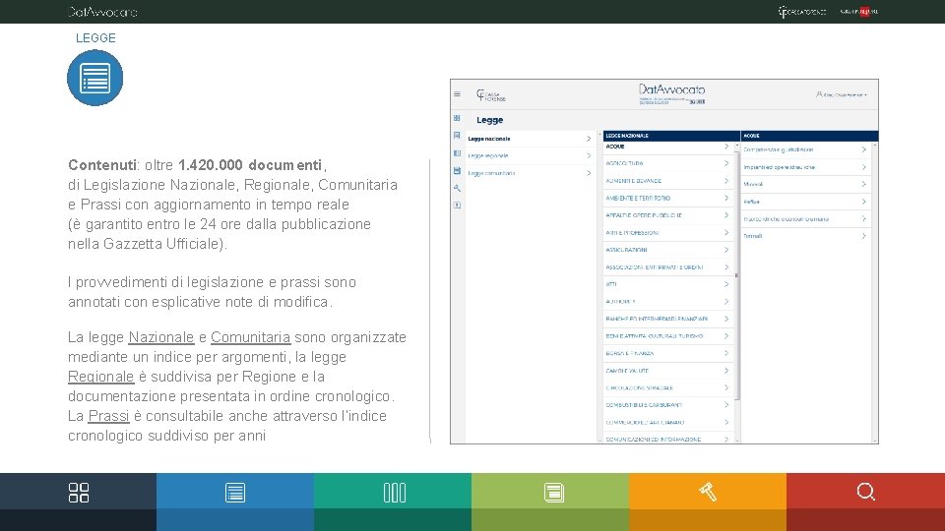Open the blue Legge tile in bottom bar
The width and height of the screenshot is (945, 531).
pyautogui.click(x=235, y=493)
